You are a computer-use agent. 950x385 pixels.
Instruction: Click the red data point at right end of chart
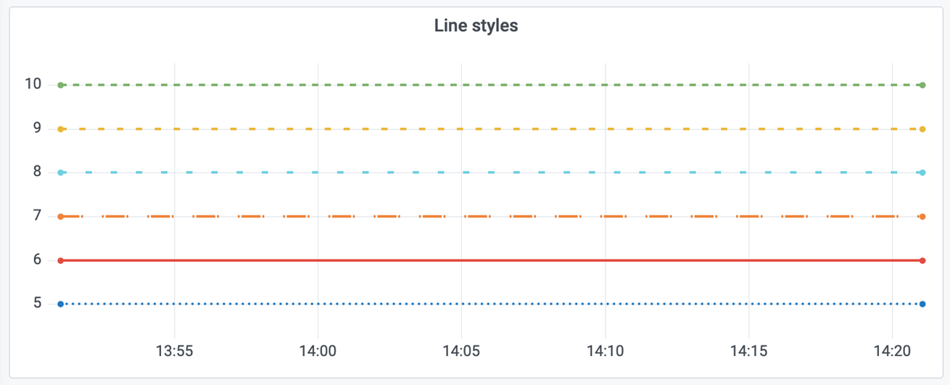click(922, 260)
